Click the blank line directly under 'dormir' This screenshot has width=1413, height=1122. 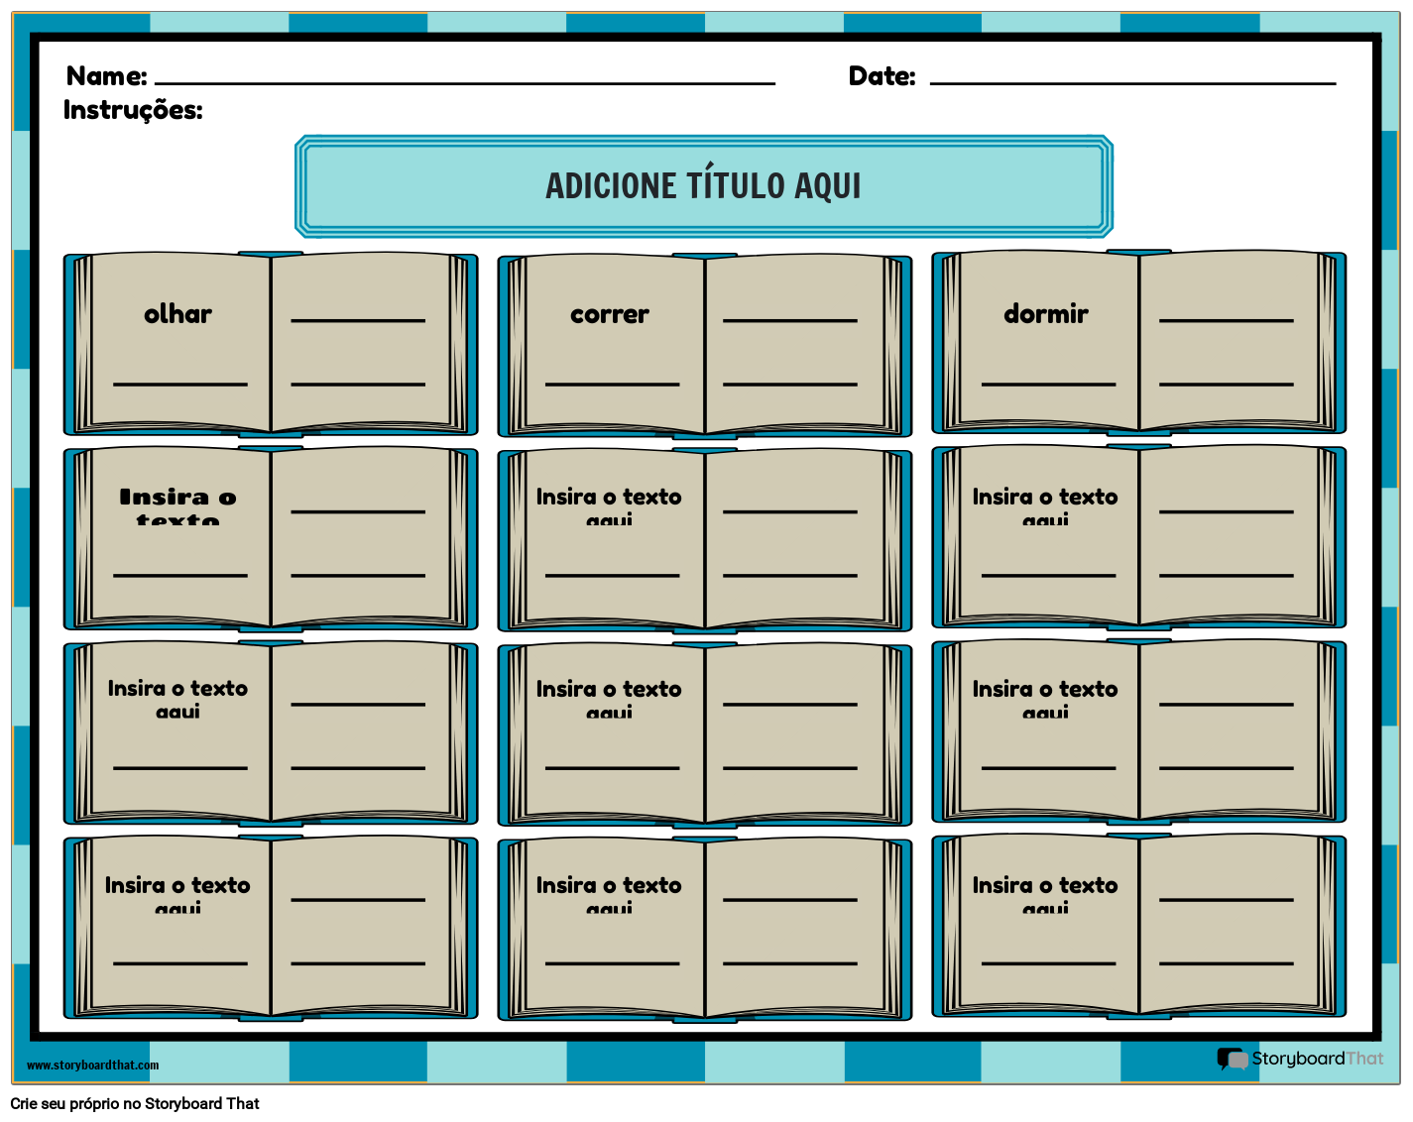tap(1048, 383)
